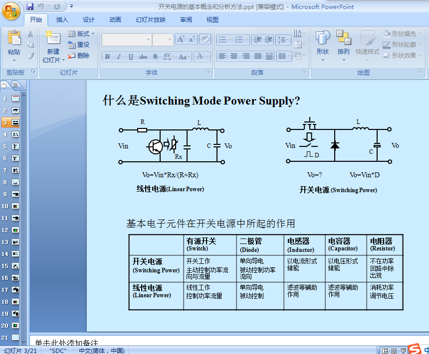Open the 形状 shapes gallery
This screenshot has width=429, height=354.
click(323, 45)
